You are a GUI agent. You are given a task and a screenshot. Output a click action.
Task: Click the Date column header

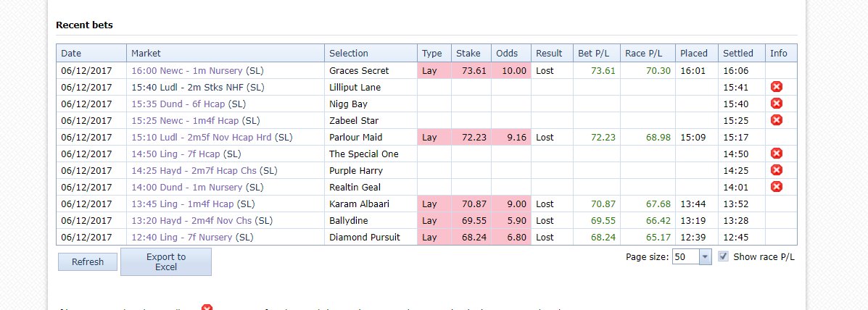(x=91, y=53)
